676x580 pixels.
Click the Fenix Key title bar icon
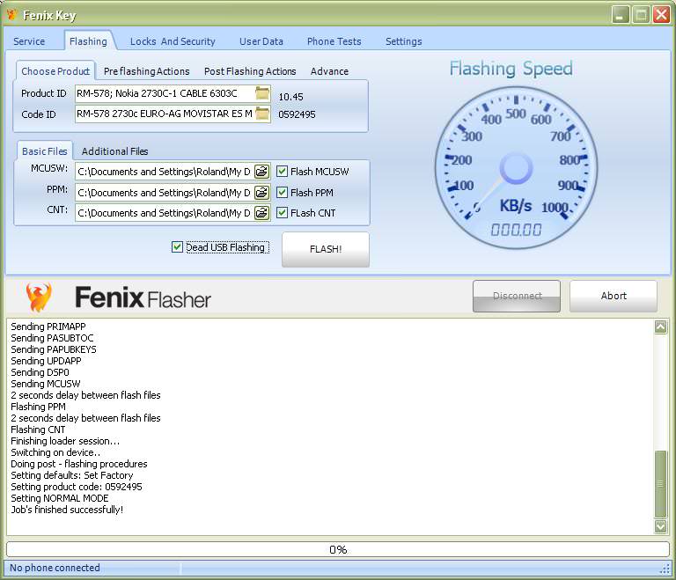[11, 15]
